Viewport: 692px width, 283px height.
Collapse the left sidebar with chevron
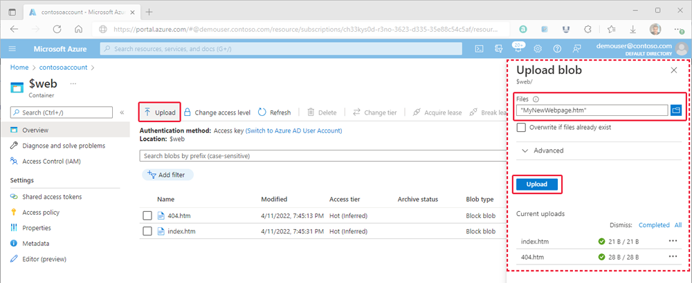point(122,113)
